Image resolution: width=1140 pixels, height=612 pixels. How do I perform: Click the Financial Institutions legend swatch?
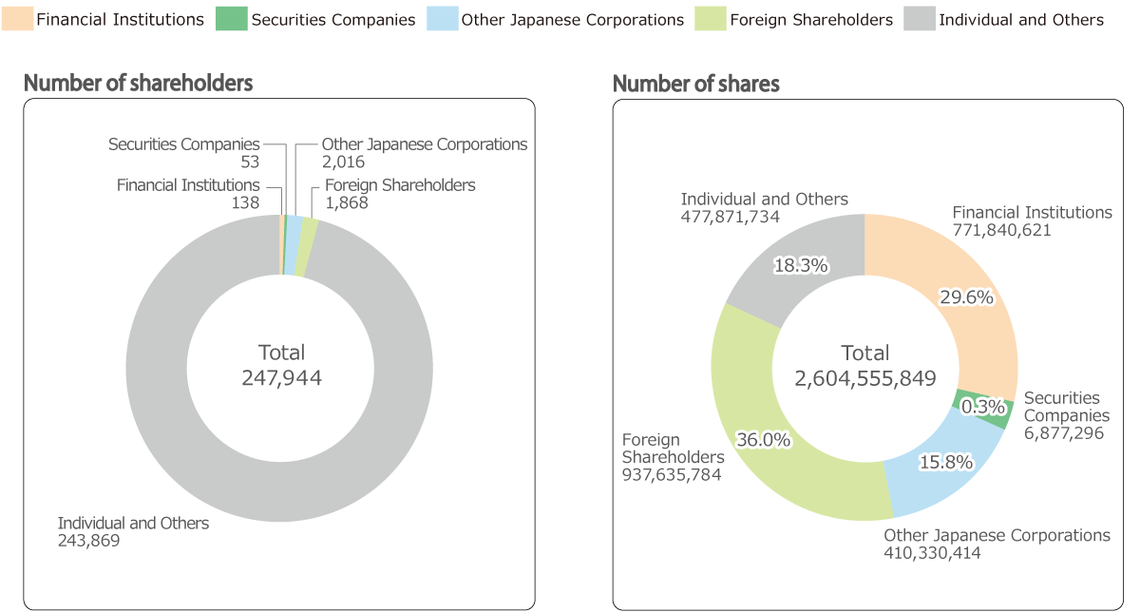point(18,18)
